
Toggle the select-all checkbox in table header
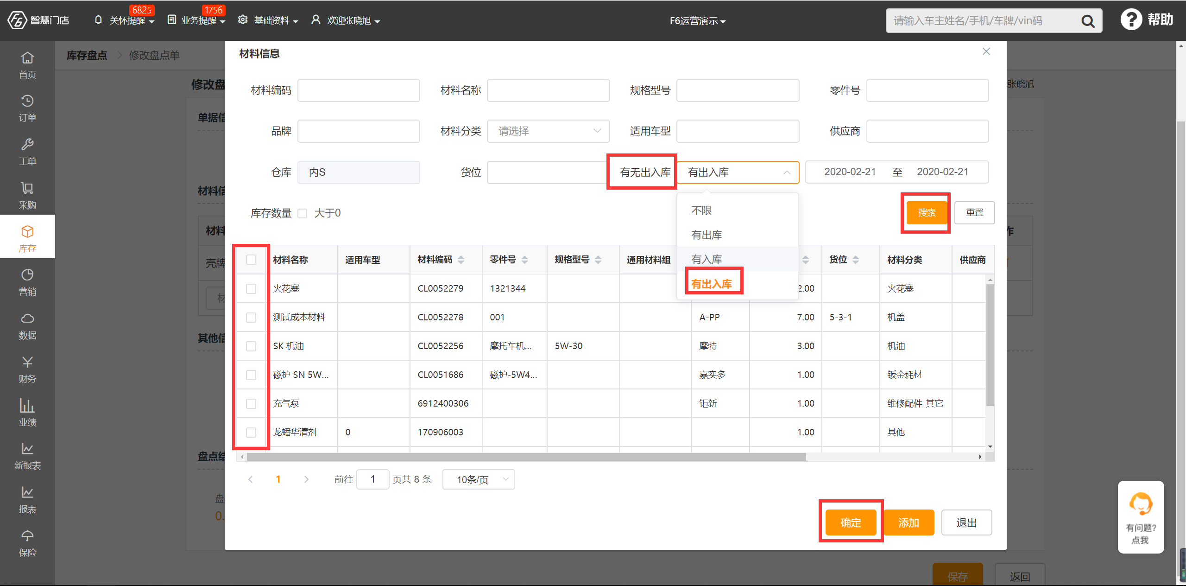(251, 260)
